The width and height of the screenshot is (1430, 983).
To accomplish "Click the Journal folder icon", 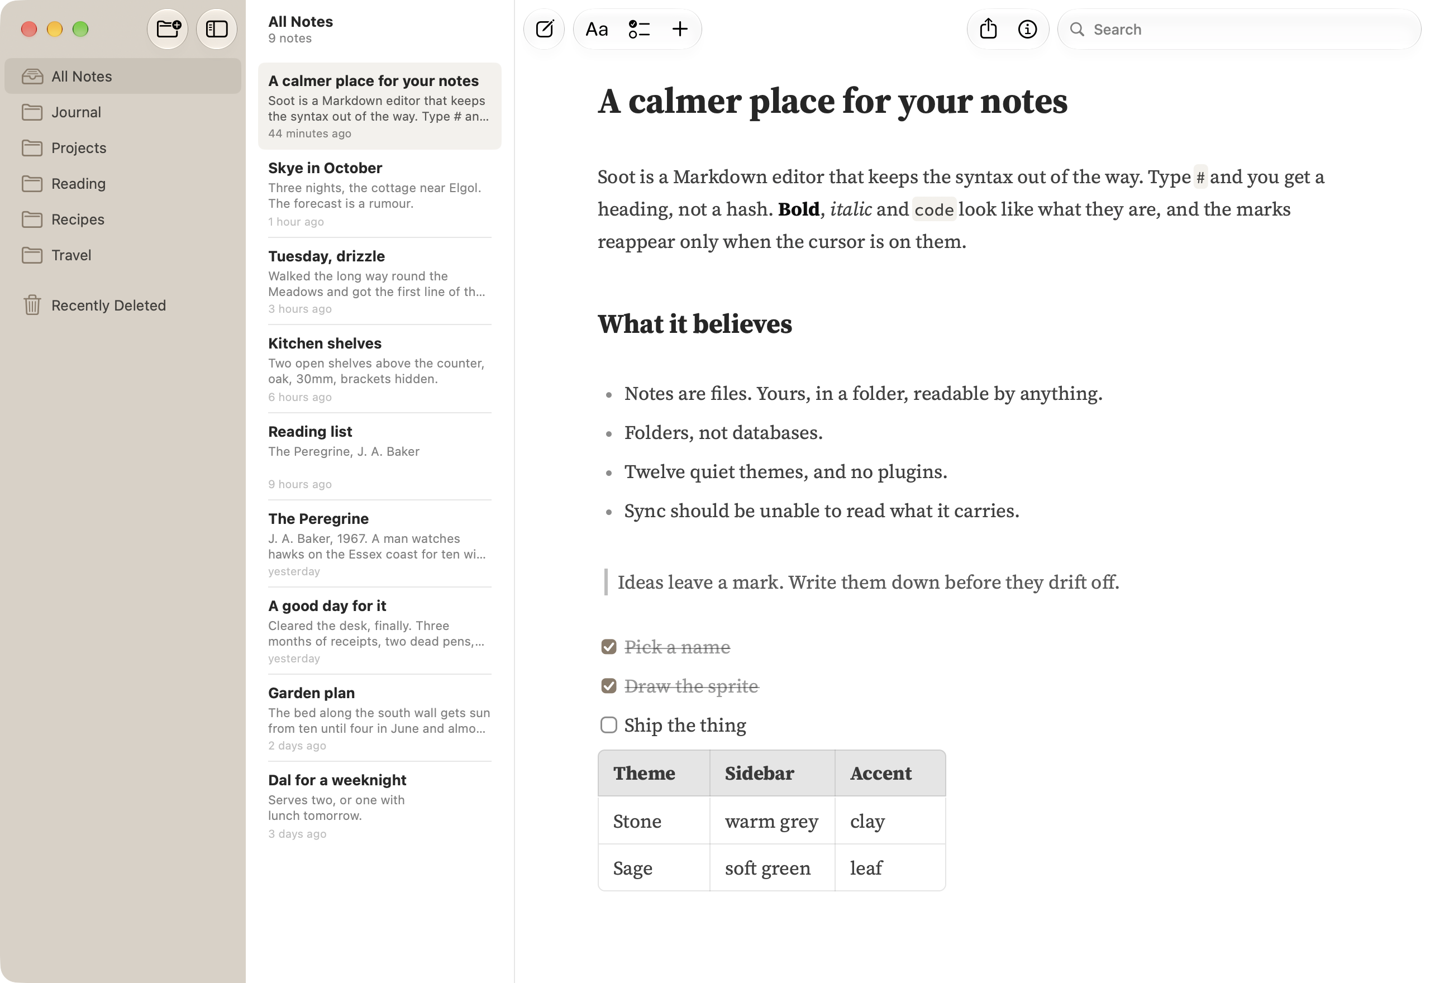I will pos(32,112).
